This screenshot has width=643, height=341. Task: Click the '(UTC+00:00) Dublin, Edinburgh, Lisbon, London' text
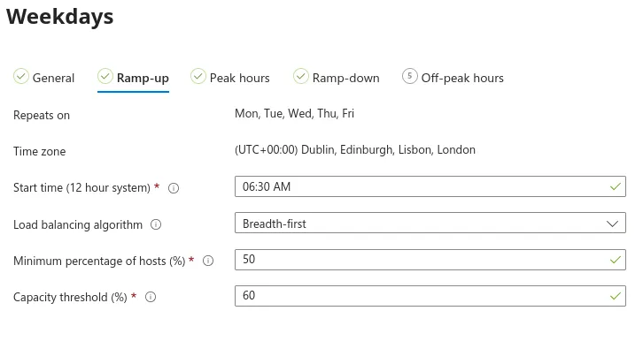355,149
